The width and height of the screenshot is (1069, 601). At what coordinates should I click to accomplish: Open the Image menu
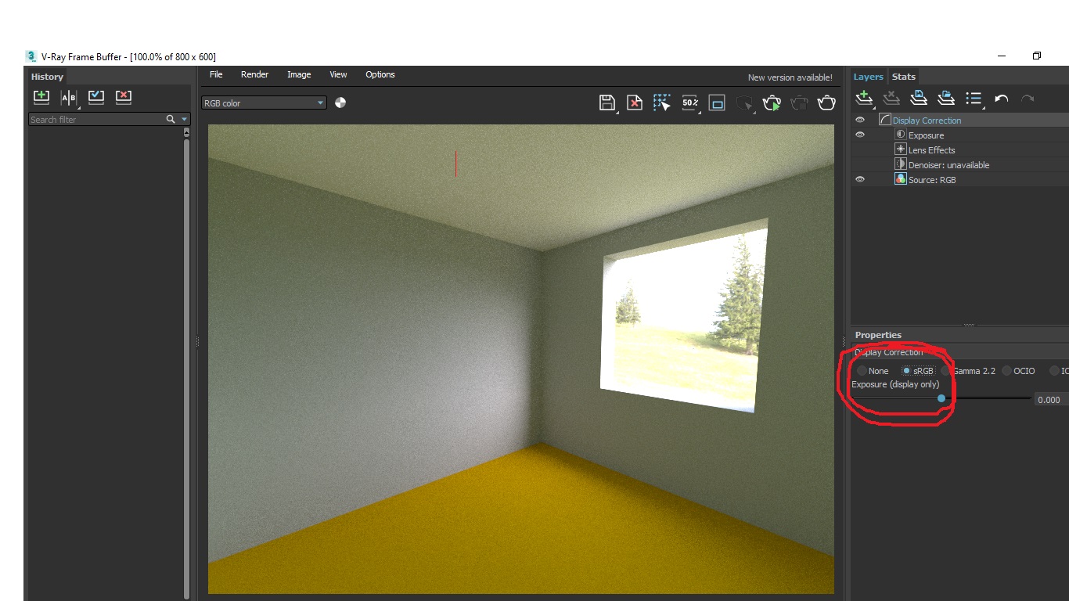pyautogui.click(x=299, y=74)
